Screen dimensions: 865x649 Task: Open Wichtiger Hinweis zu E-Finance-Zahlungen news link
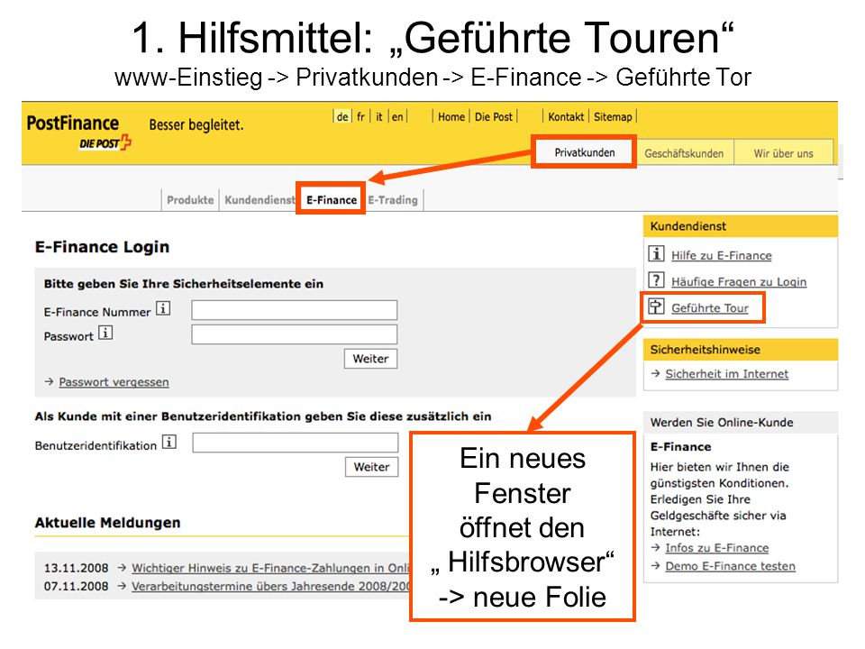tap(270, 568)
